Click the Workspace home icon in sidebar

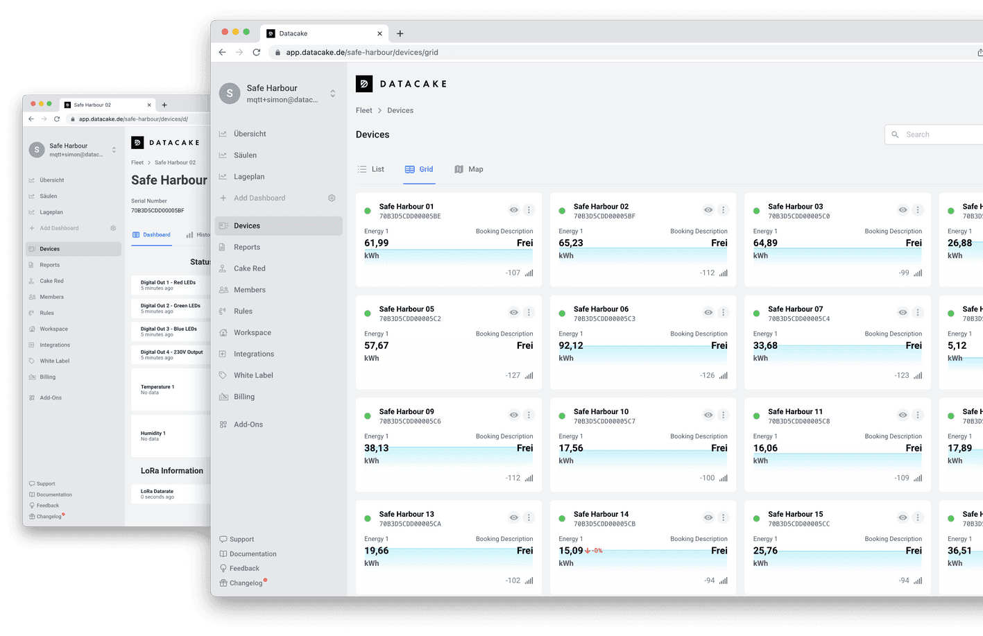tap(223, 333)
